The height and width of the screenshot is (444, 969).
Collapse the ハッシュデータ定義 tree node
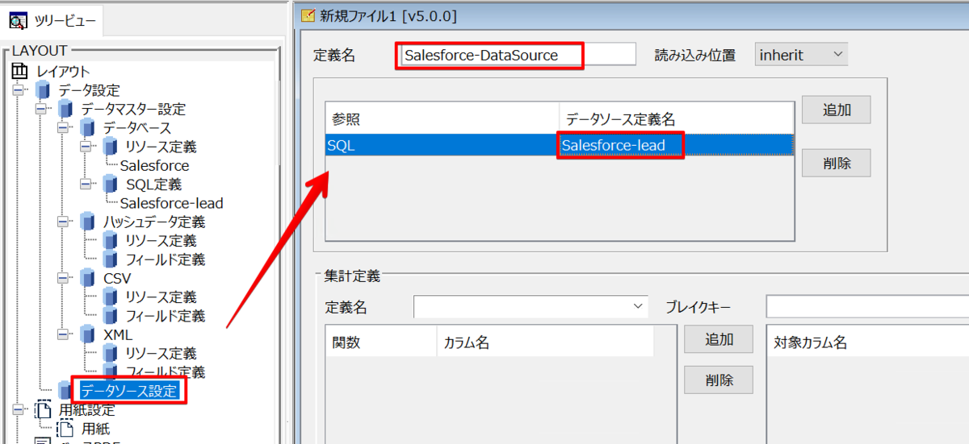point(64,222)
